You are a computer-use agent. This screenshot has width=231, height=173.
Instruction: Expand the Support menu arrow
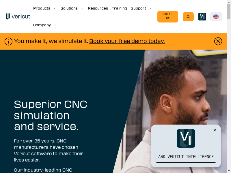coord(150,9)
